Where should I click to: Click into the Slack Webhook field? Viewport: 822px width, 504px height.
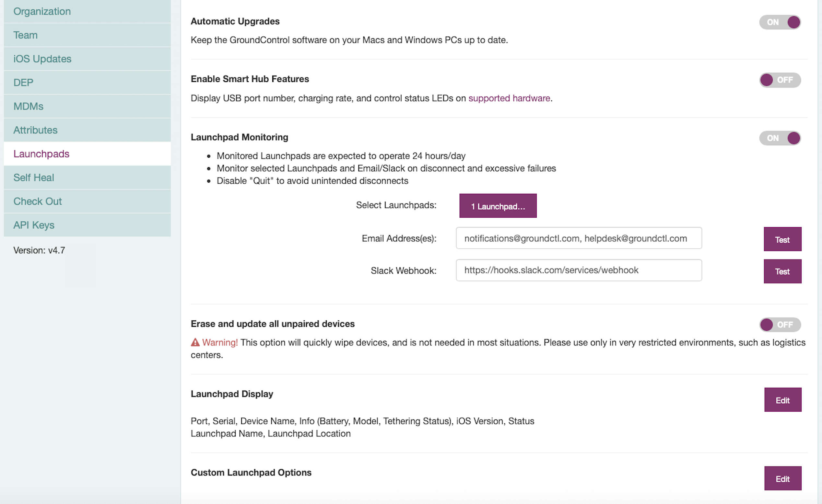579,270
